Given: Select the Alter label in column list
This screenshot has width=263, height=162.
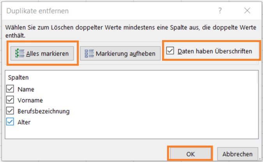Looking at the screenshot, I should [x=24, y=122].
